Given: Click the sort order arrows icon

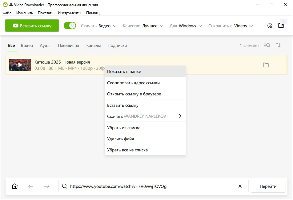Looking at the screenshot, I should coord(278,45).
